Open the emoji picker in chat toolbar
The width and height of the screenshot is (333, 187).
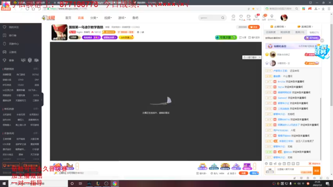pyautogui.click(x=266, y=164)
